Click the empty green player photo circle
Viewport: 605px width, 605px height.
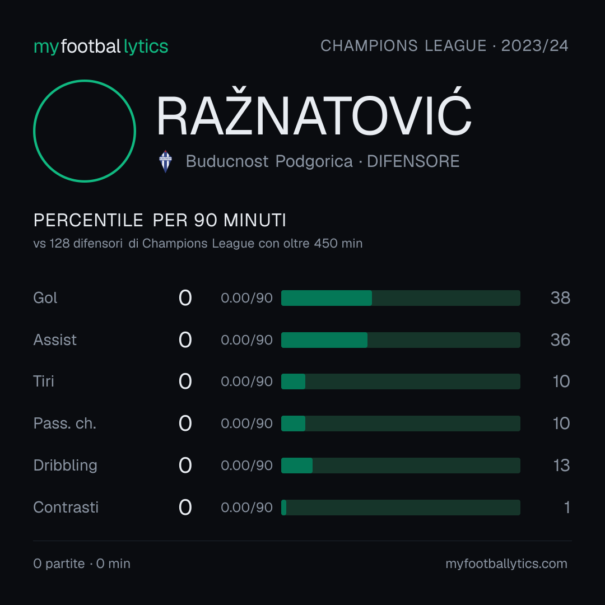coord(85,131)
